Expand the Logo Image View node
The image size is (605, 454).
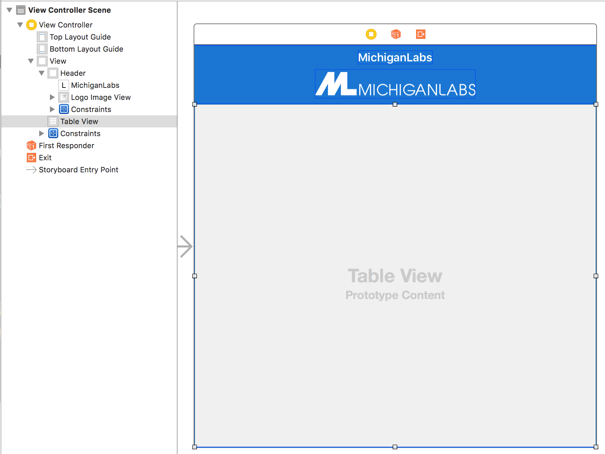click(52, 97)
